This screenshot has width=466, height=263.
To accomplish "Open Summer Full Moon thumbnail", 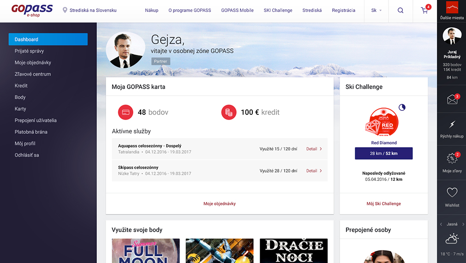I will click(146, 251).
